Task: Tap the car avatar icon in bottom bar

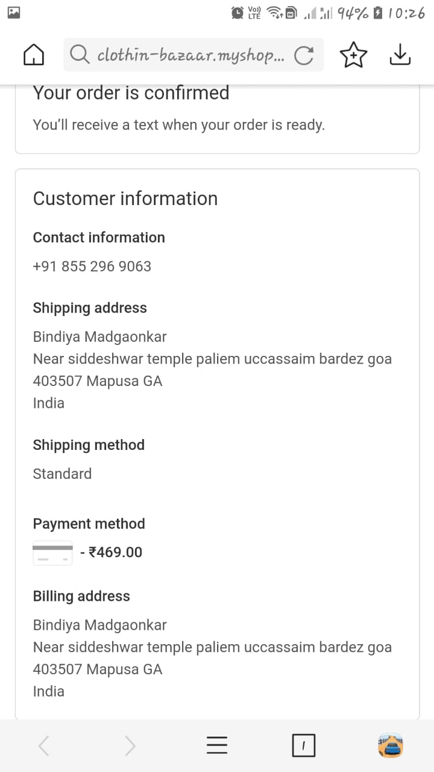Action: pos(391,745)
